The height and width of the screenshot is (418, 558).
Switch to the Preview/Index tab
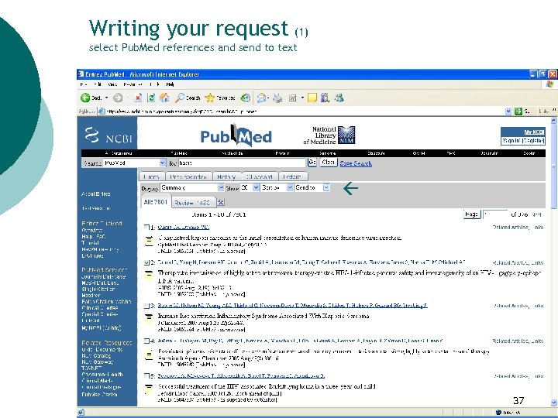[188, 176]
